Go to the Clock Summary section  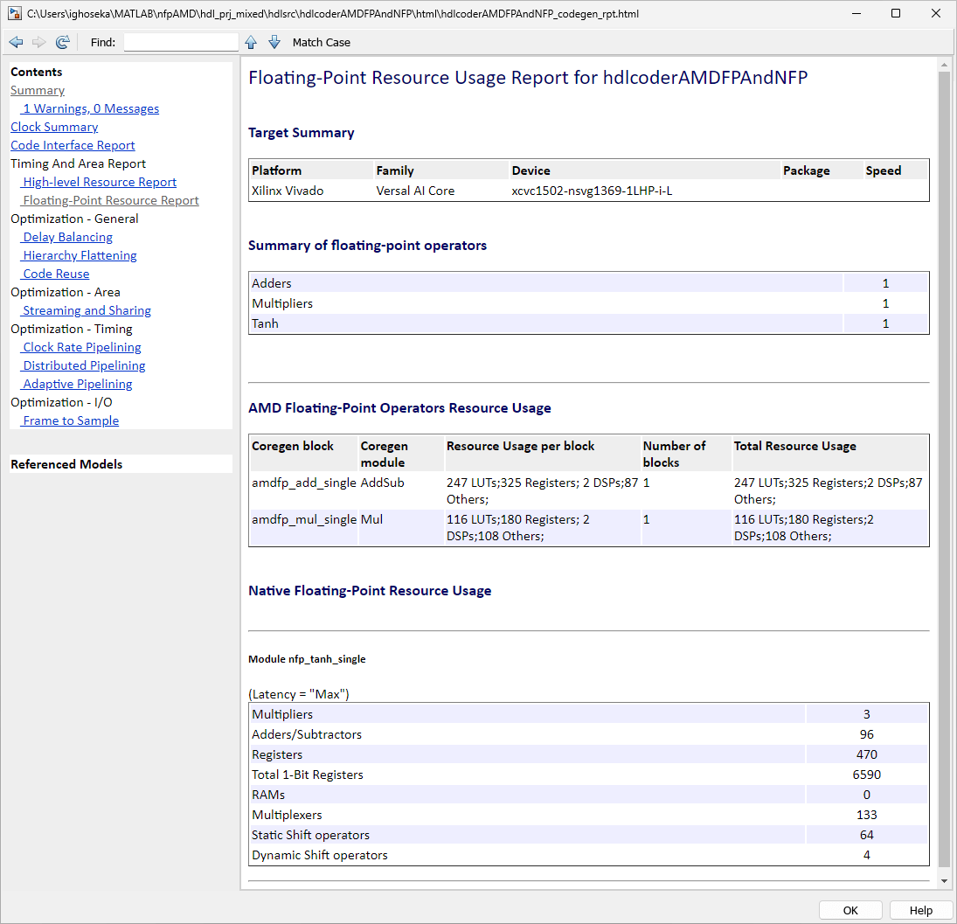(54, 127)
